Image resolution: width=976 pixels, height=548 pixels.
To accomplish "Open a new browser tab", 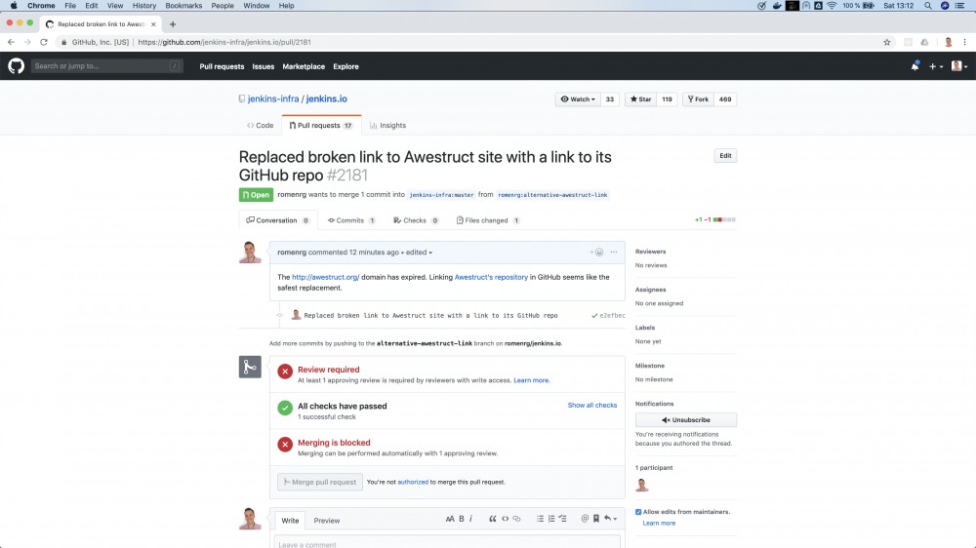I will pos(173,24).
